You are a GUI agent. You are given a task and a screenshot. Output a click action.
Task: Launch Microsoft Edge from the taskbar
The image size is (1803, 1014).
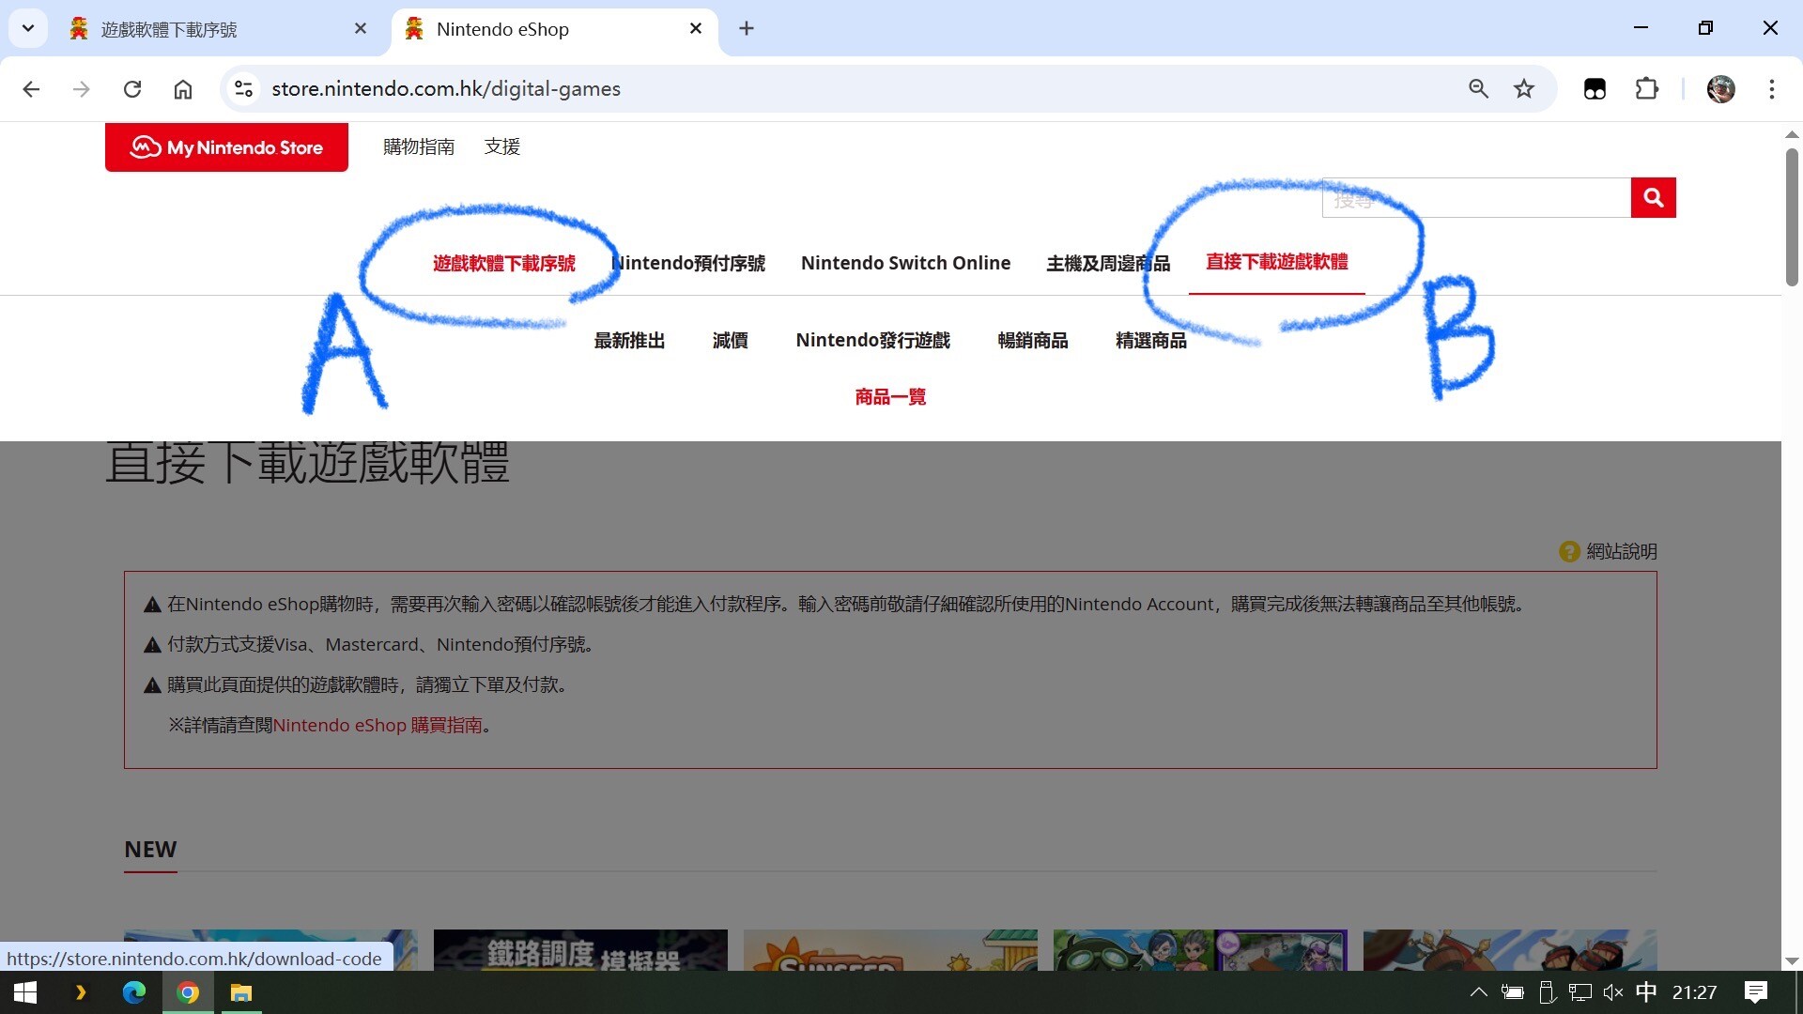pyautogui.click(x=134, y=992)
